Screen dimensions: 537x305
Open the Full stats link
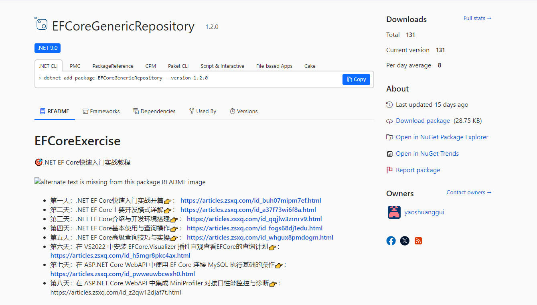click(477, 18)
